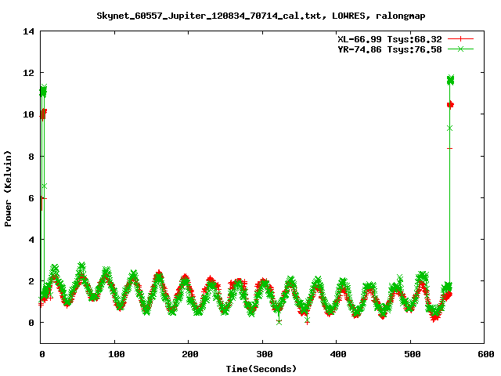
Task: Click the y-axis tick label 14
Action: point(28,31)
